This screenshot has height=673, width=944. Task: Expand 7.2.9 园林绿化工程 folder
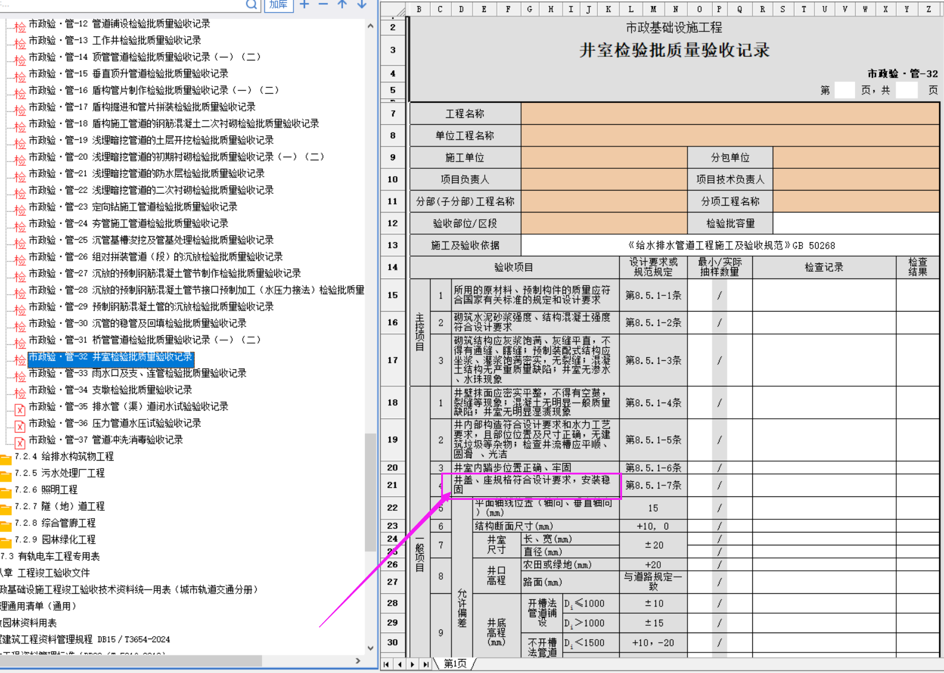pyautogui.click(x=55, y=539)
